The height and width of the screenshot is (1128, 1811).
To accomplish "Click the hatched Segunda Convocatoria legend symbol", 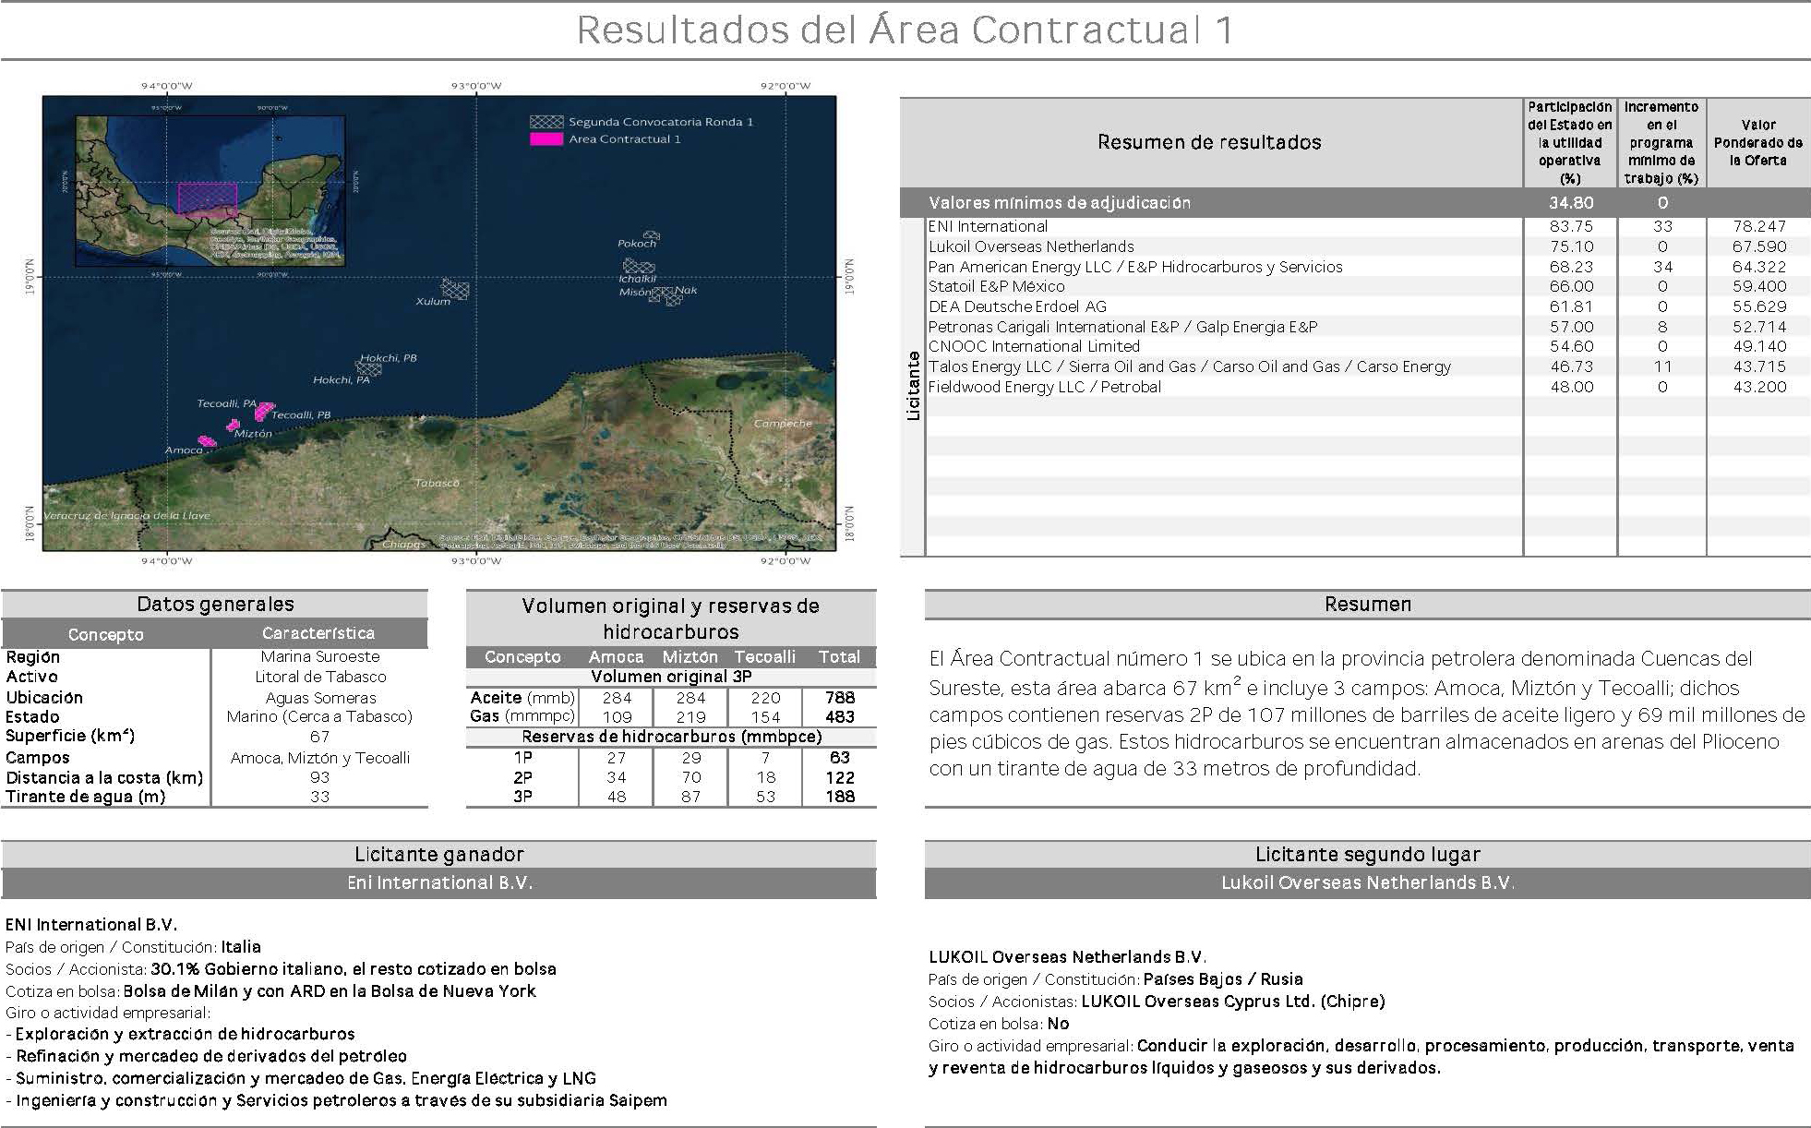I will (546, 122).
